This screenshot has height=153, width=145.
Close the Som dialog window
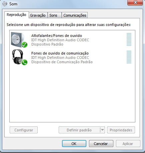point(135,2)
